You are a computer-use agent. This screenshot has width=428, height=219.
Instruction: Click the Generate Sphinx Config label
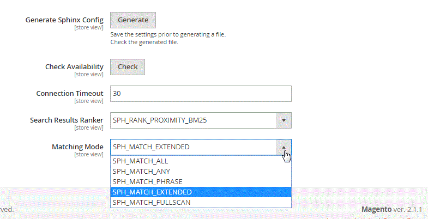click(64, 20)
